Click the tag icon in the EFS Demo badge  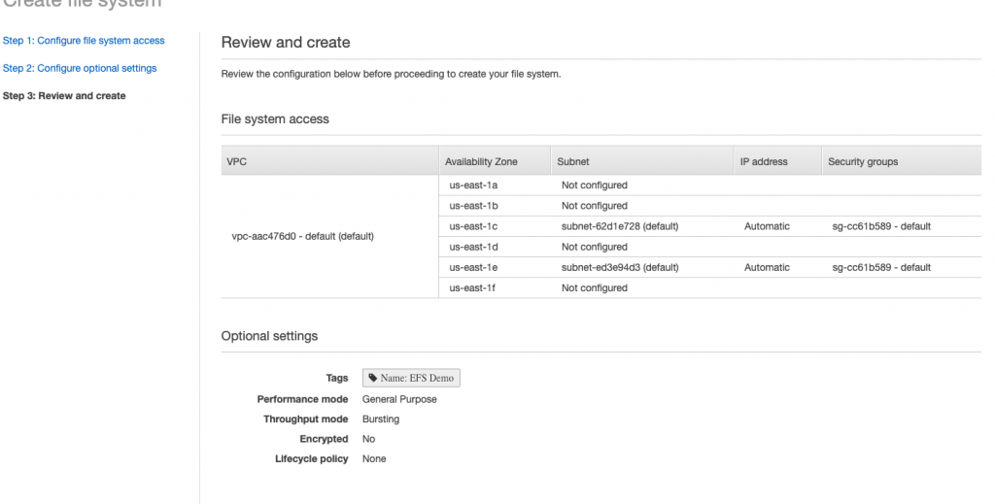[372, 379]
